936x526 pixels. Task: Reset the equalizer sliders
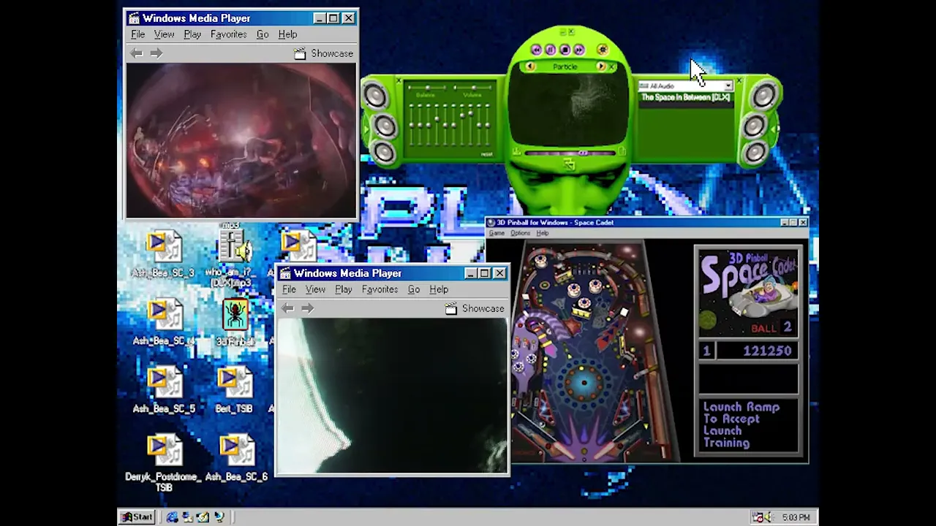(486, 154)
